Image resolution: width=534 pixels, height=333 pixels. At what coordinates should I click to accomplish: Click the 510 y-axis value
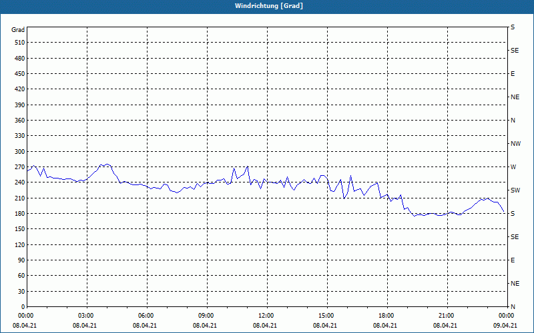(20, 43)
